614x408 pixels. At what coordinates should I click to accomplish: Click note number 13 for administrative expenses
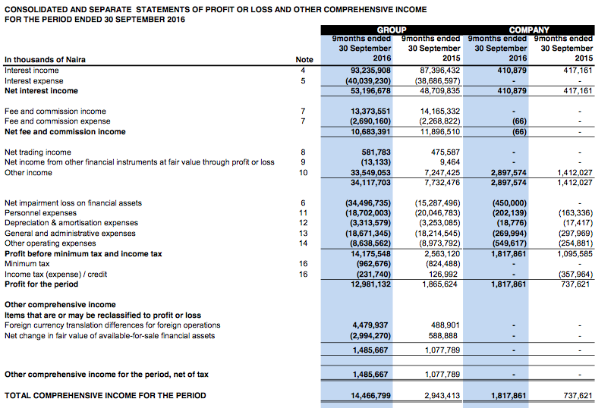tap(303, 233)
